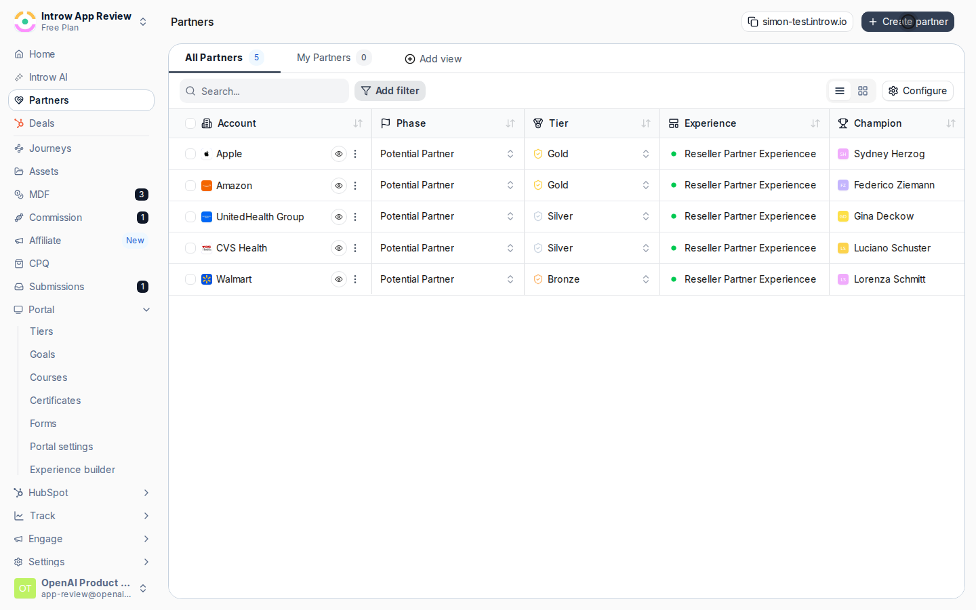Open Journeys in the sidebar

click(81, 148)
